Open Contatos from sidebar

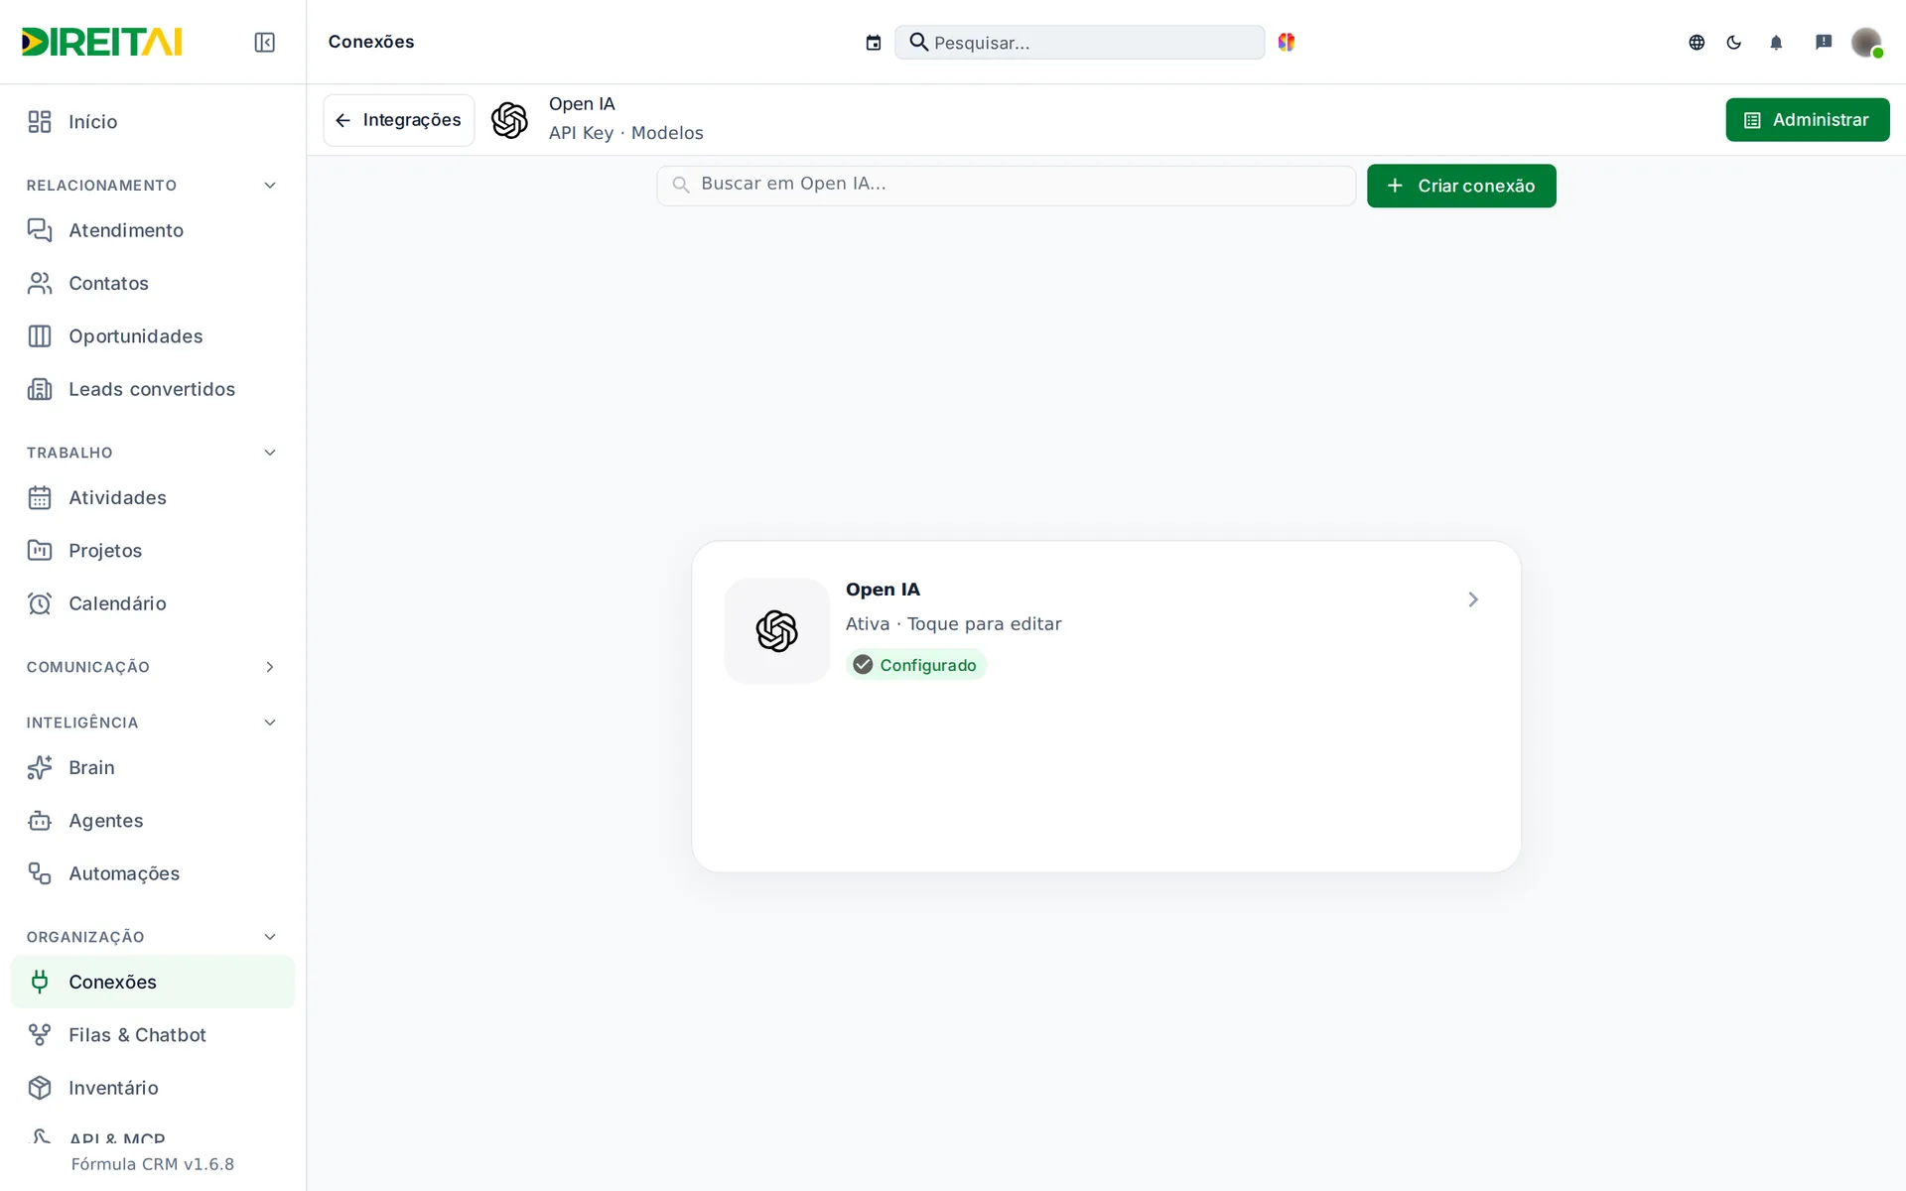coord(153,284)
